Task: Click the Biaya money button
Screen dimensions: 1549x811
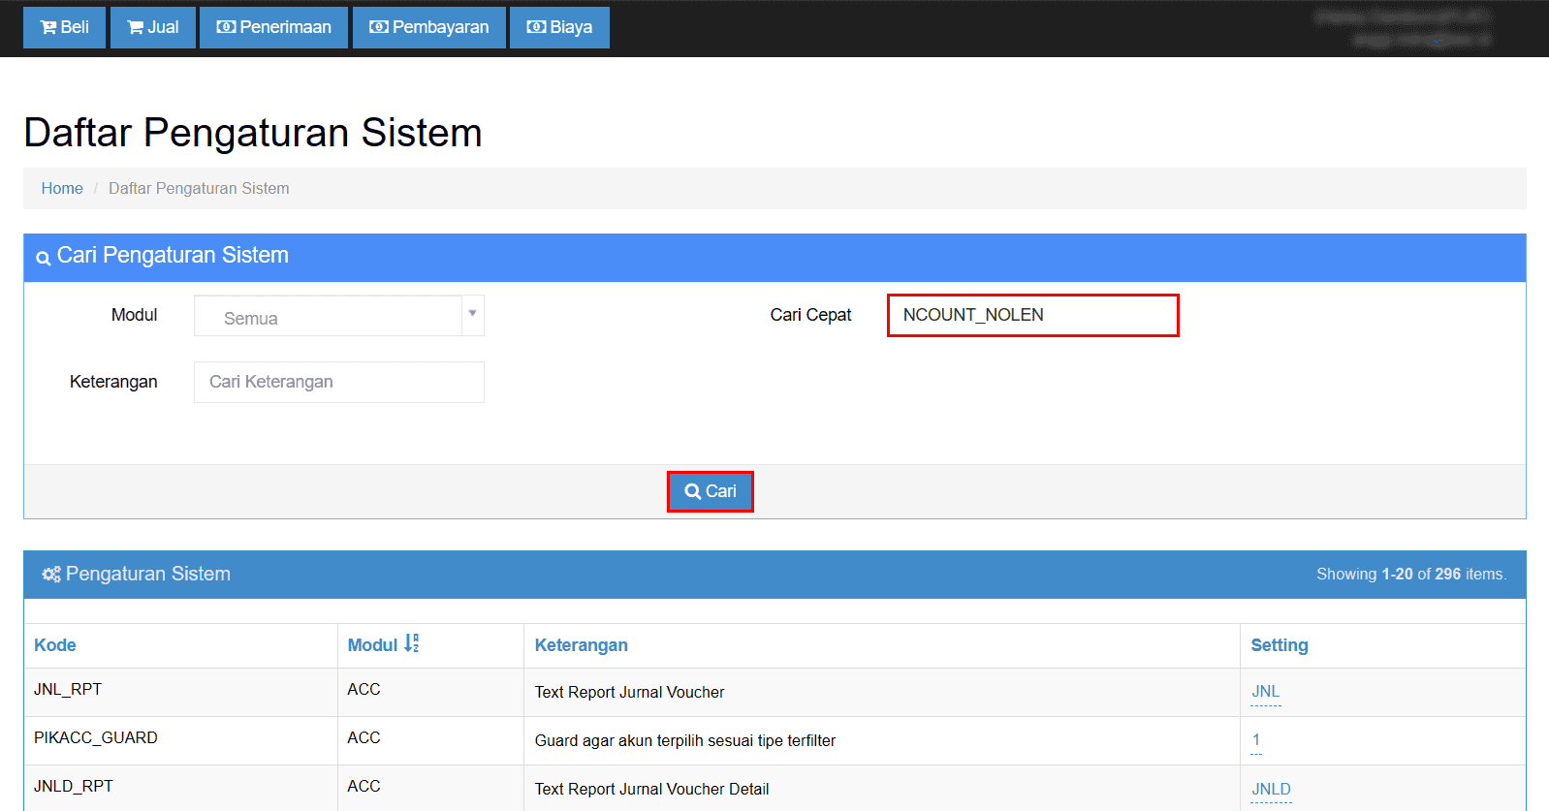Action: click(x=559, y=27)
